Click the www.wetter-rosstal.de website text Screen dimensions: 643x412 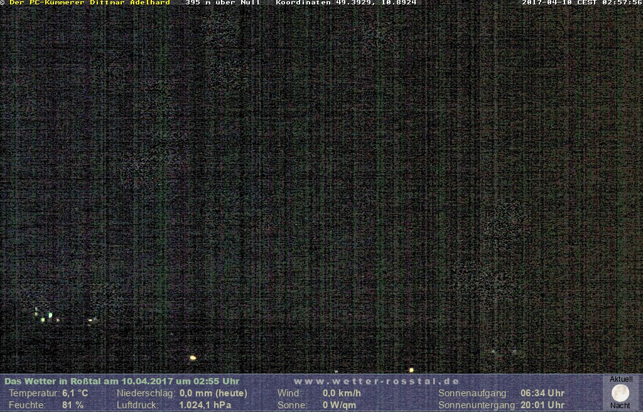pyautogui.click(x=377, y=381)
